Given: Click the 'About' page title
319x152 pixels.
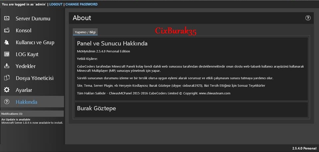Looking at the screenshot, I should pyautogui.click(x=82, y=18).
